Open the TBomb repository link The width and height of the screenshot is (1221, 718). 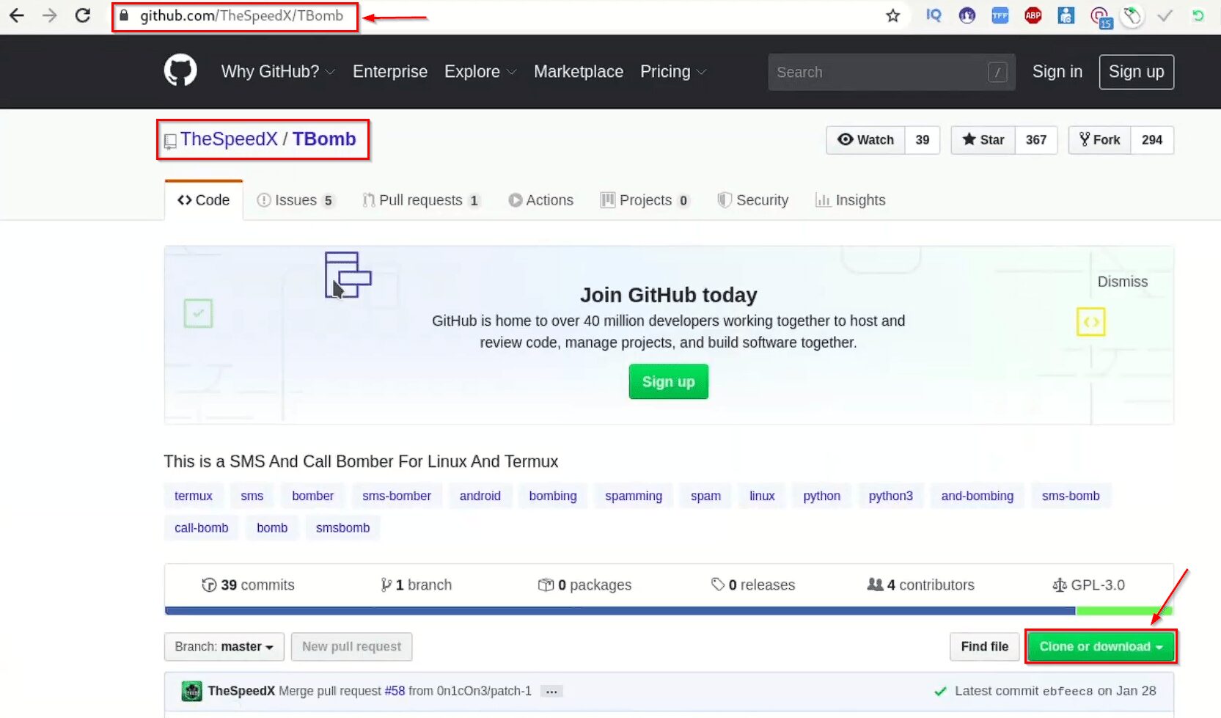pos(324,139)
